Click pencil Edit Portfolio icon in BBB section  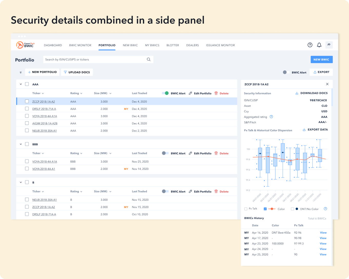pyautogui.click(x=190, y=153)
